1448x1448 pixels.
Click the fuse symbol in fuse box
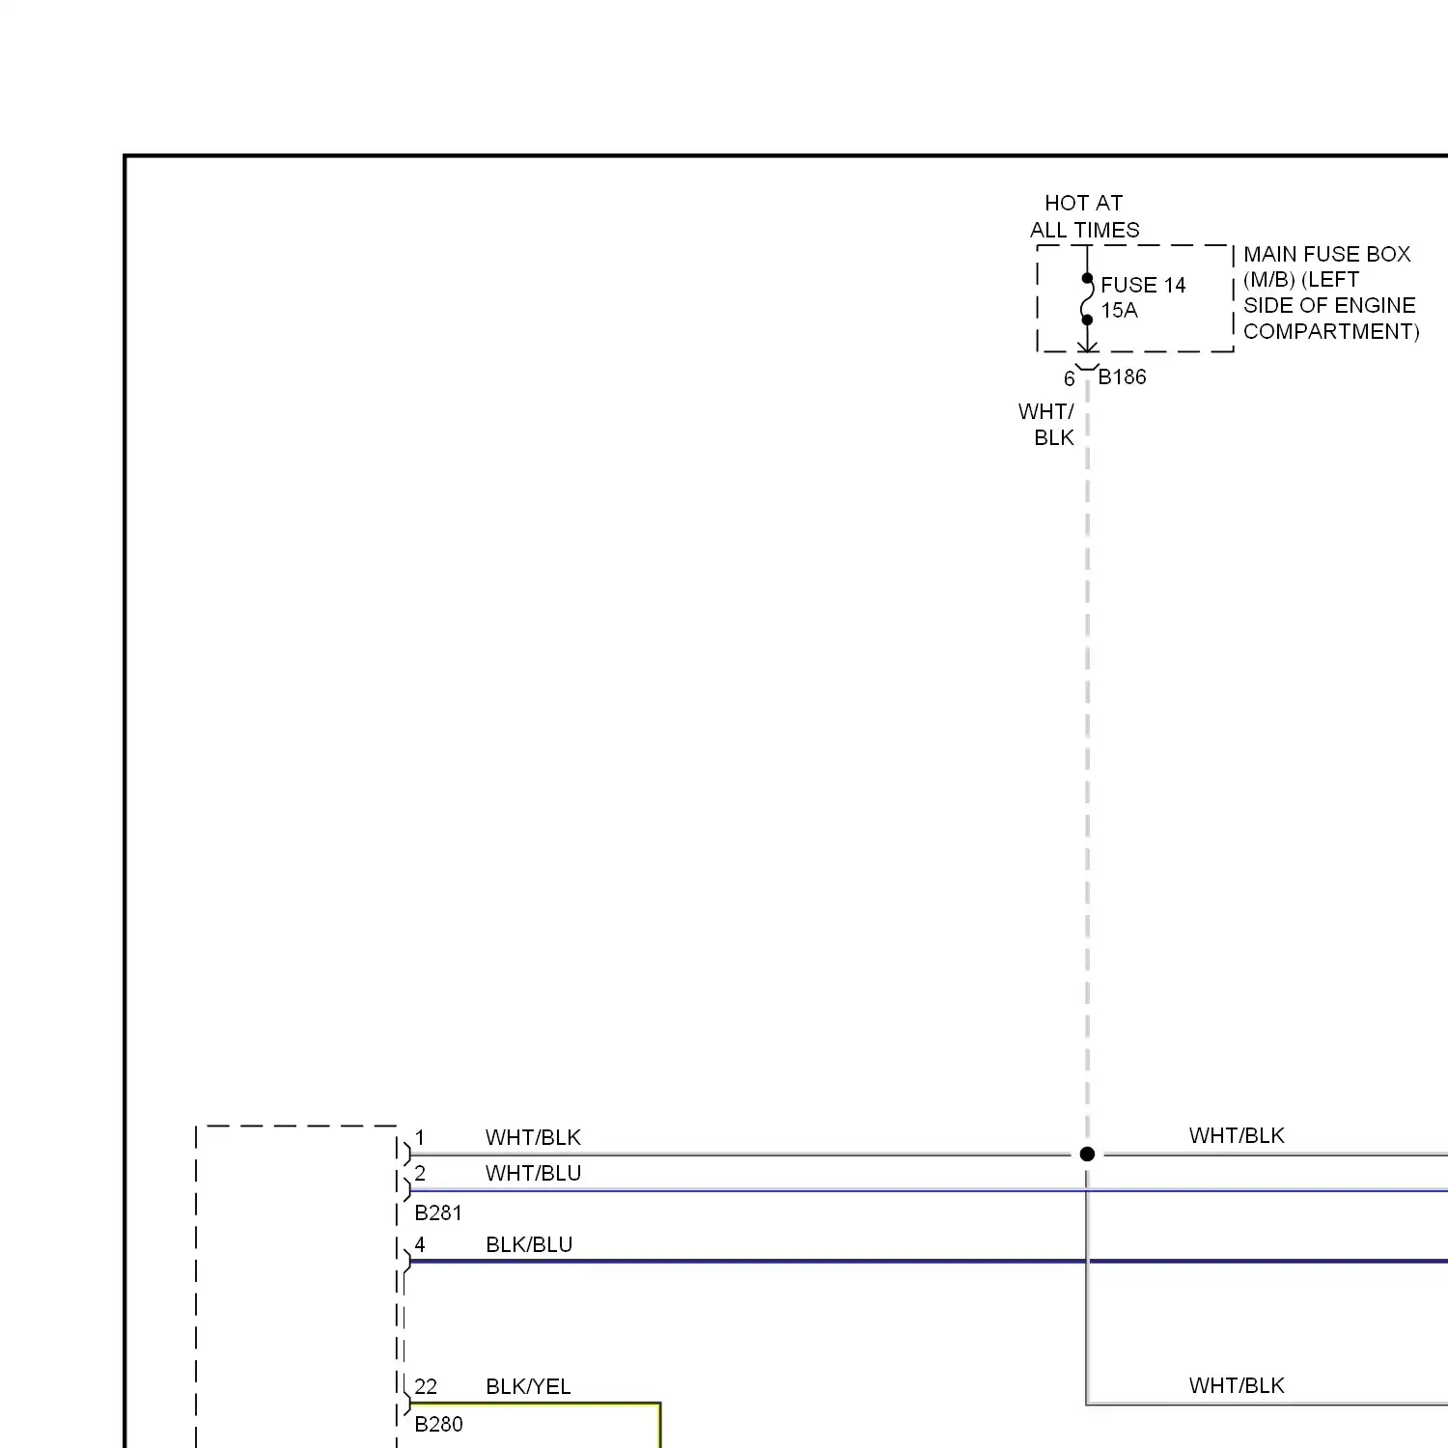coord(1087,299)
